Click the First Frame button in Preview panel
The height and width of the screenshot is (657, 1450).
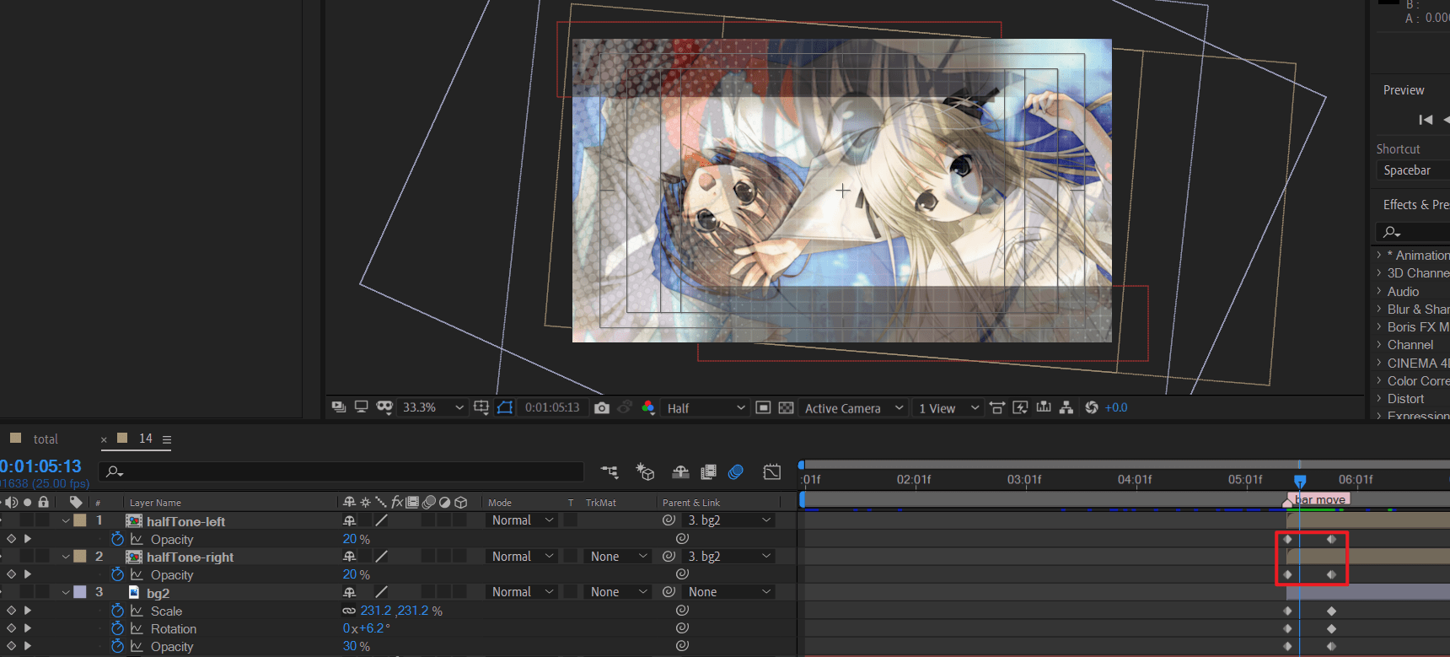(1426, 120)
